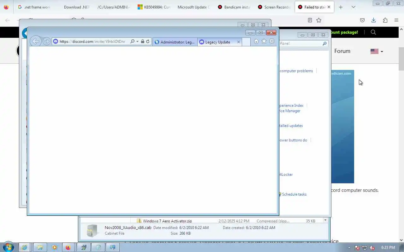Screen dimensions: 404x252
Task: Close the Legacy Update IE tab
Action: pos(239,42)
